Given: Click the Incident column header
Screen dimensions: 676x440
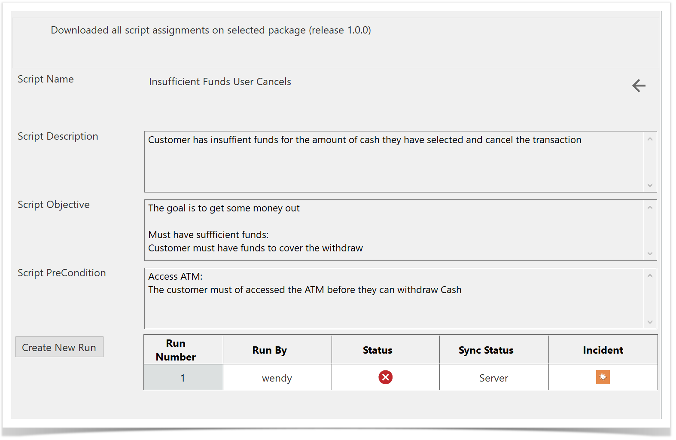Looking at the screenshot, I should tap(603, 350).
